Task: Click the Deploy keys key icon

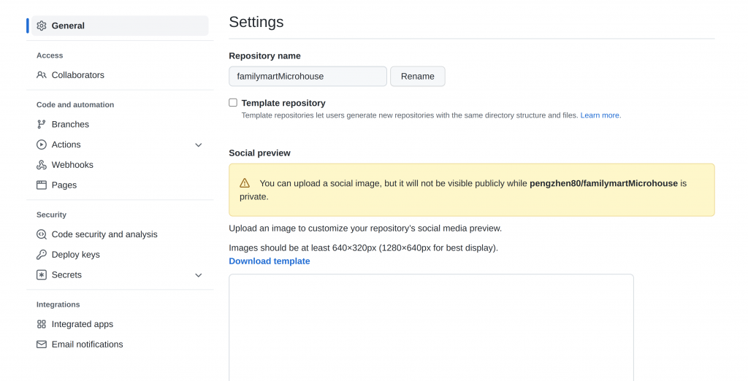Action: tap(42, 255)
